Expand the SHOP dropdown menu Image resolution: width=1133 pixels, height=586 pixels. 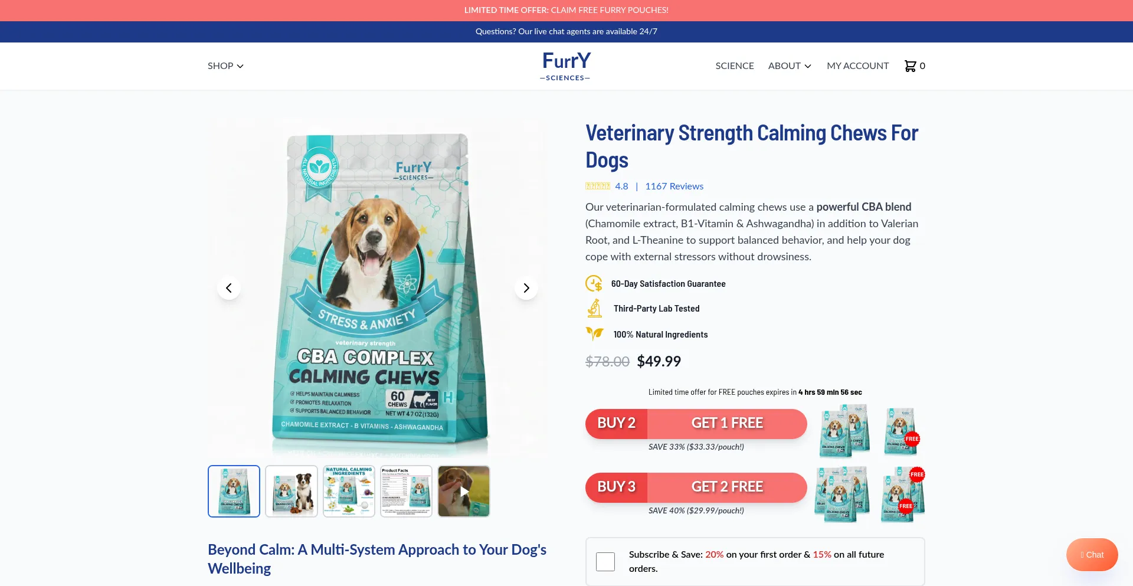click(x=225, y=66)
